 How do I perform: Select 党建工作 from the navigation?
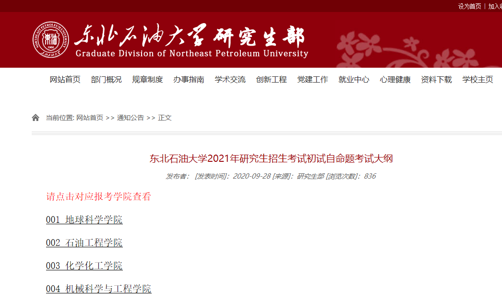coord(312,80)
